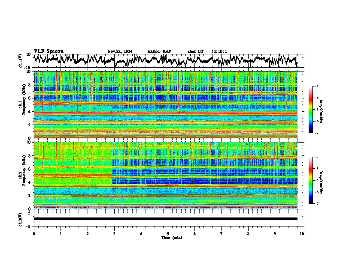340x262 pixels.
Task: Click the black ch.3 voltage trace bar
Action: [165, 219]
